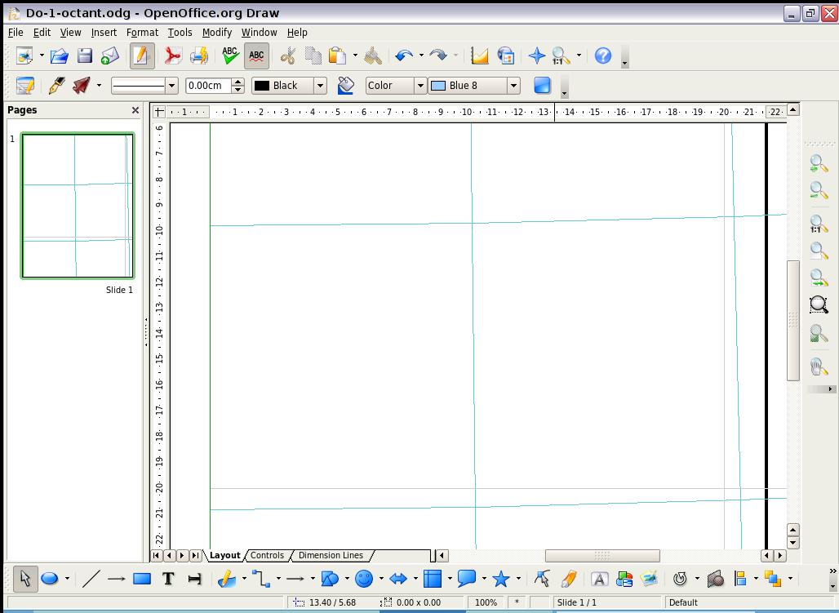Pick the Symbol Shapes smiley tool

point(364,579)
